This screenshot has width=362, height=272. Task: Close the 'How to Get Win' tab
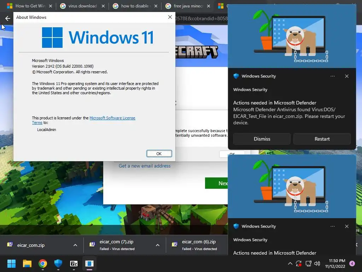click(51, 6)
